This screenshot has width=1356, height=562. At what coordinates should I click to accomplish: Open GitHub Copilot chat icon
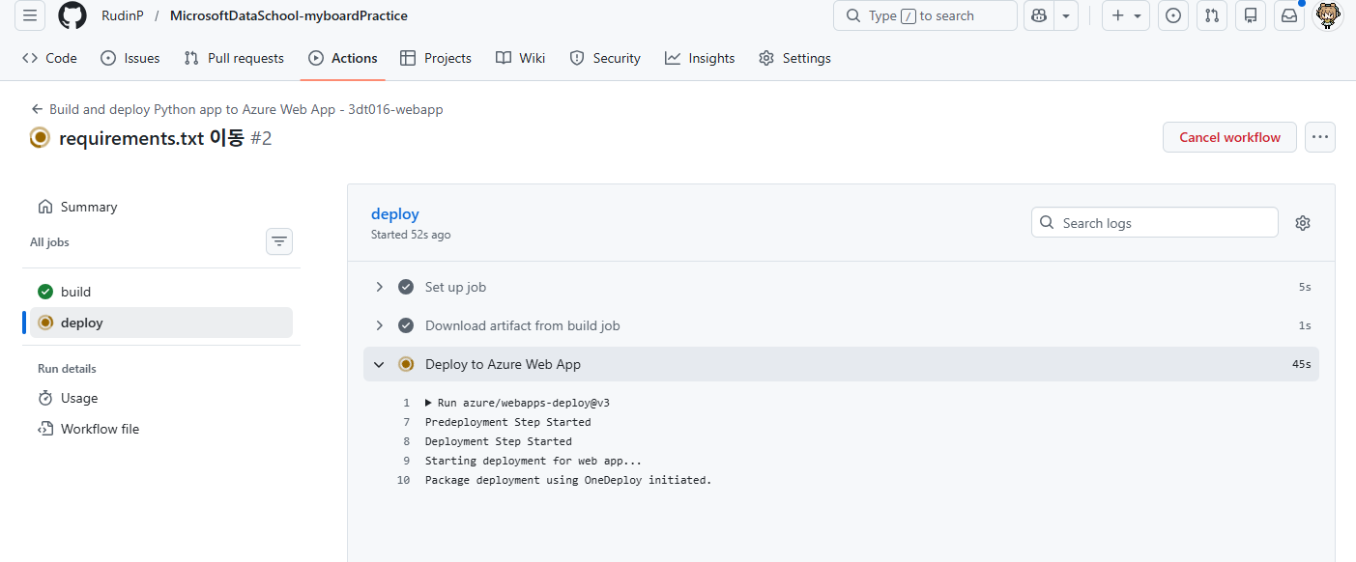pyautogui.click(x=1039, y=15)
